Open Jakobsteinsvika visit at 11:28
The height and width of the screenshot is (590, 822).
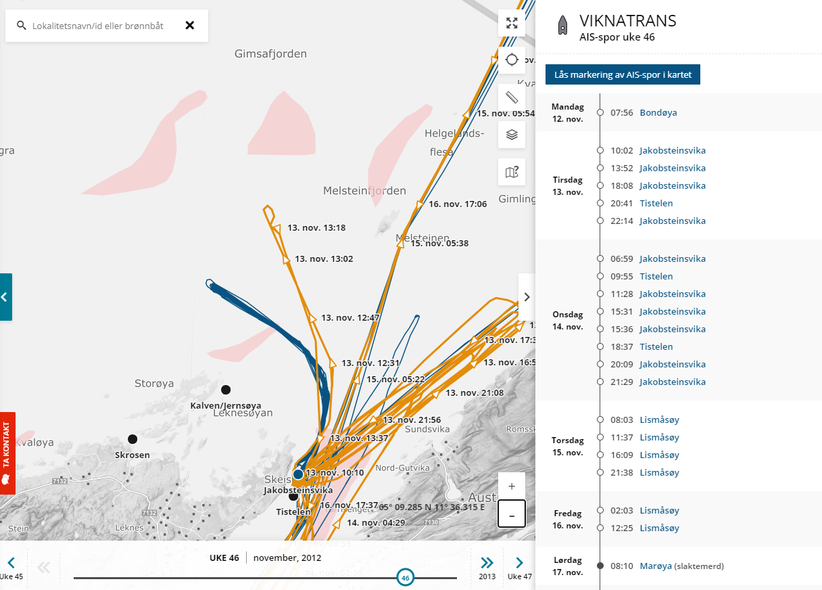click(x=673, y=294)
